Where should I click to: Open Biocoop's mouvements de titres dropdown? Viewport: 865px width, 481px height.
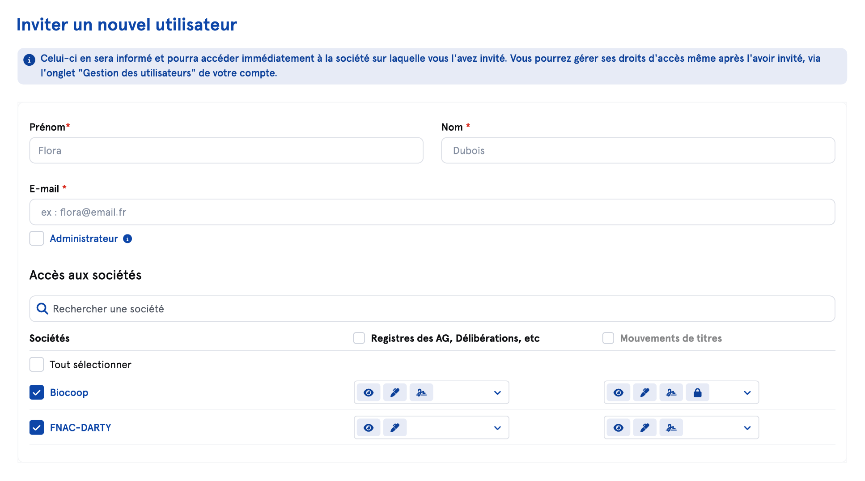747,393
